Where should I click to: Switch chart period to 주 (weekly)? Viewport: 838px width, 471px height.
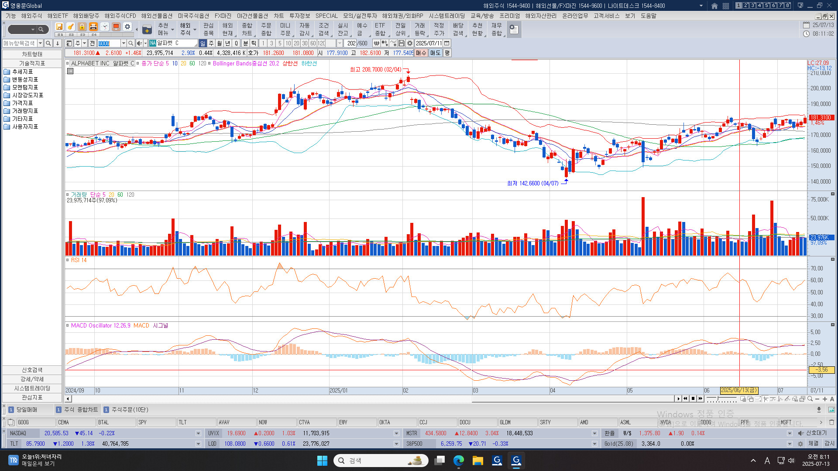pyautogui.click(x=211, y=43)
